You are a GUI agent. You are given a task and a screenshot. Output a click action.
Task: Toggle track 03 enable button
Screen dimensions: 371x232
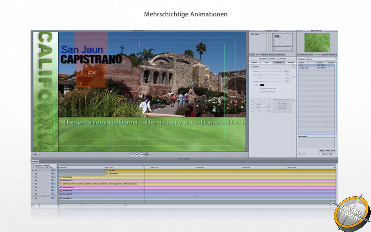pos(52,177)
